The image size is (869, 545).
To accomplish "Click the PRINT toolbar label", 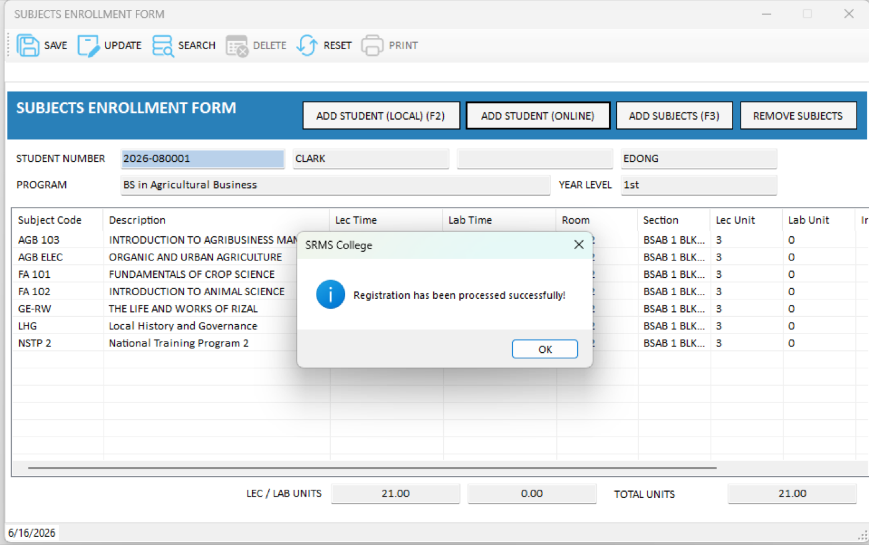I will click(x=403, y=45).
